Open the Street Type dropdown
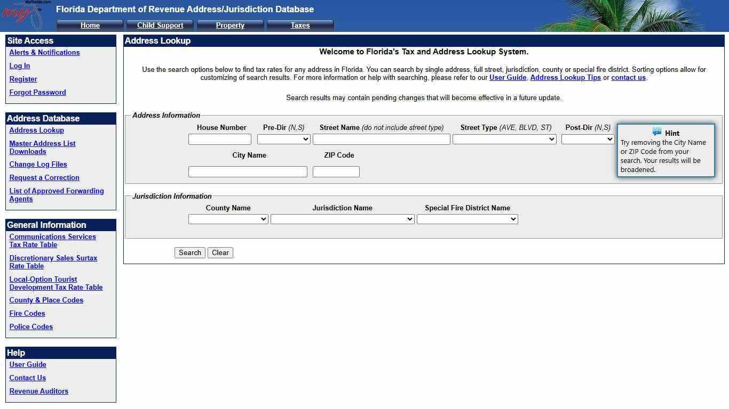 pyautogui.click(x=504, y=139)
